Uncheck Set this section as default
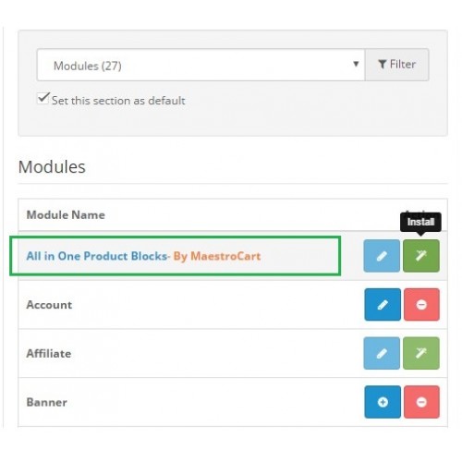Viewport: 462px width, 462px height. pyautogui.click(x=43, y=99)
